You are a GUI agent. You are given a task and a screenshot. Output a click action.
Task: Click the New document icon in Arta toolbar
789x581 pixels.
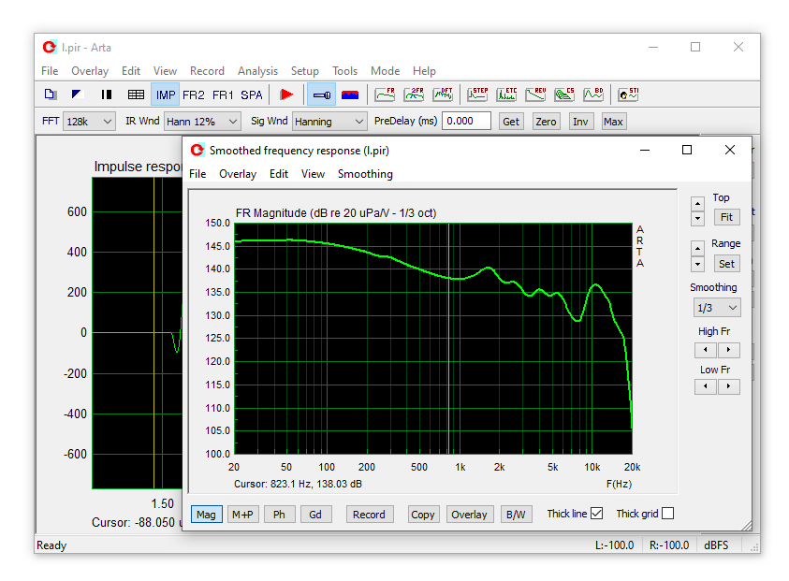[50, 94]
